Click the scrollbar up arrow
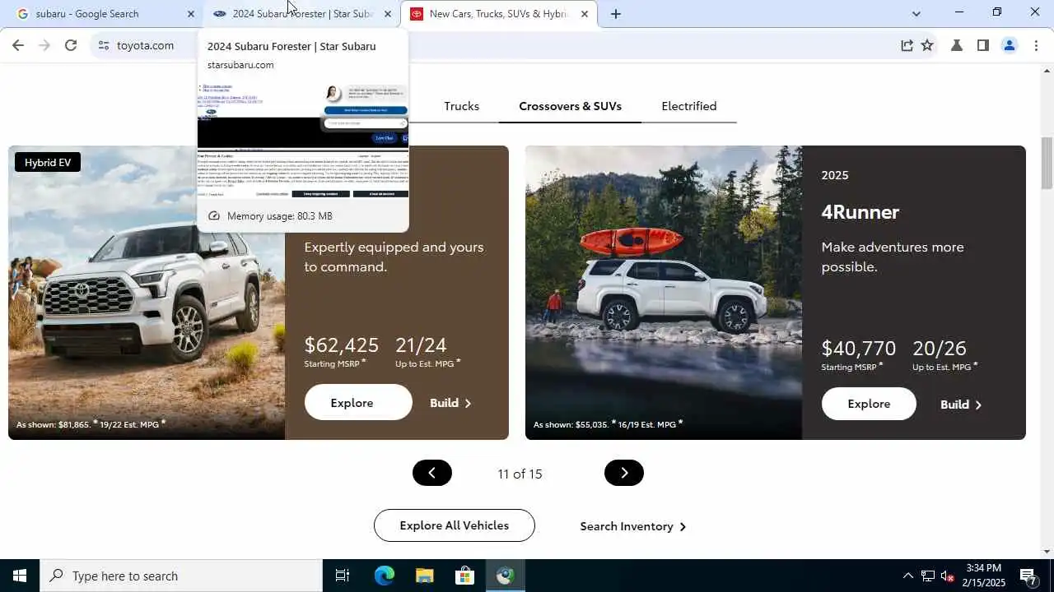This screenshot has height=592, width=1054. pos(1047,72)
